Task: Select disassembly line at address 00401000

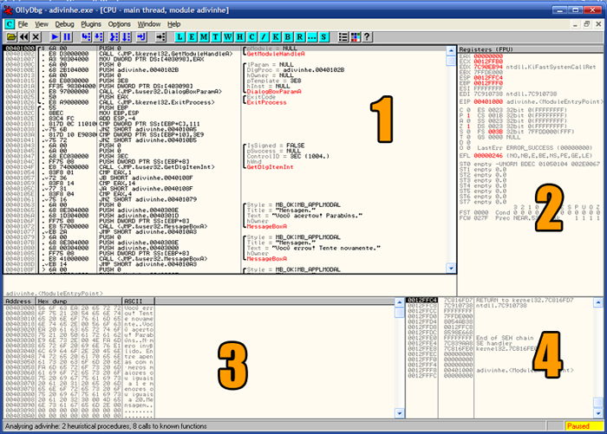Action: point(225,49)
